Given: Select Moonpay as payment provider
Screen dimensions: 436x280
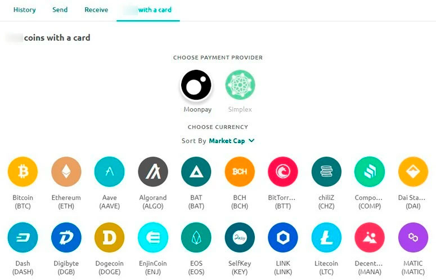Looking at the screenshot, I should point(196,86).
